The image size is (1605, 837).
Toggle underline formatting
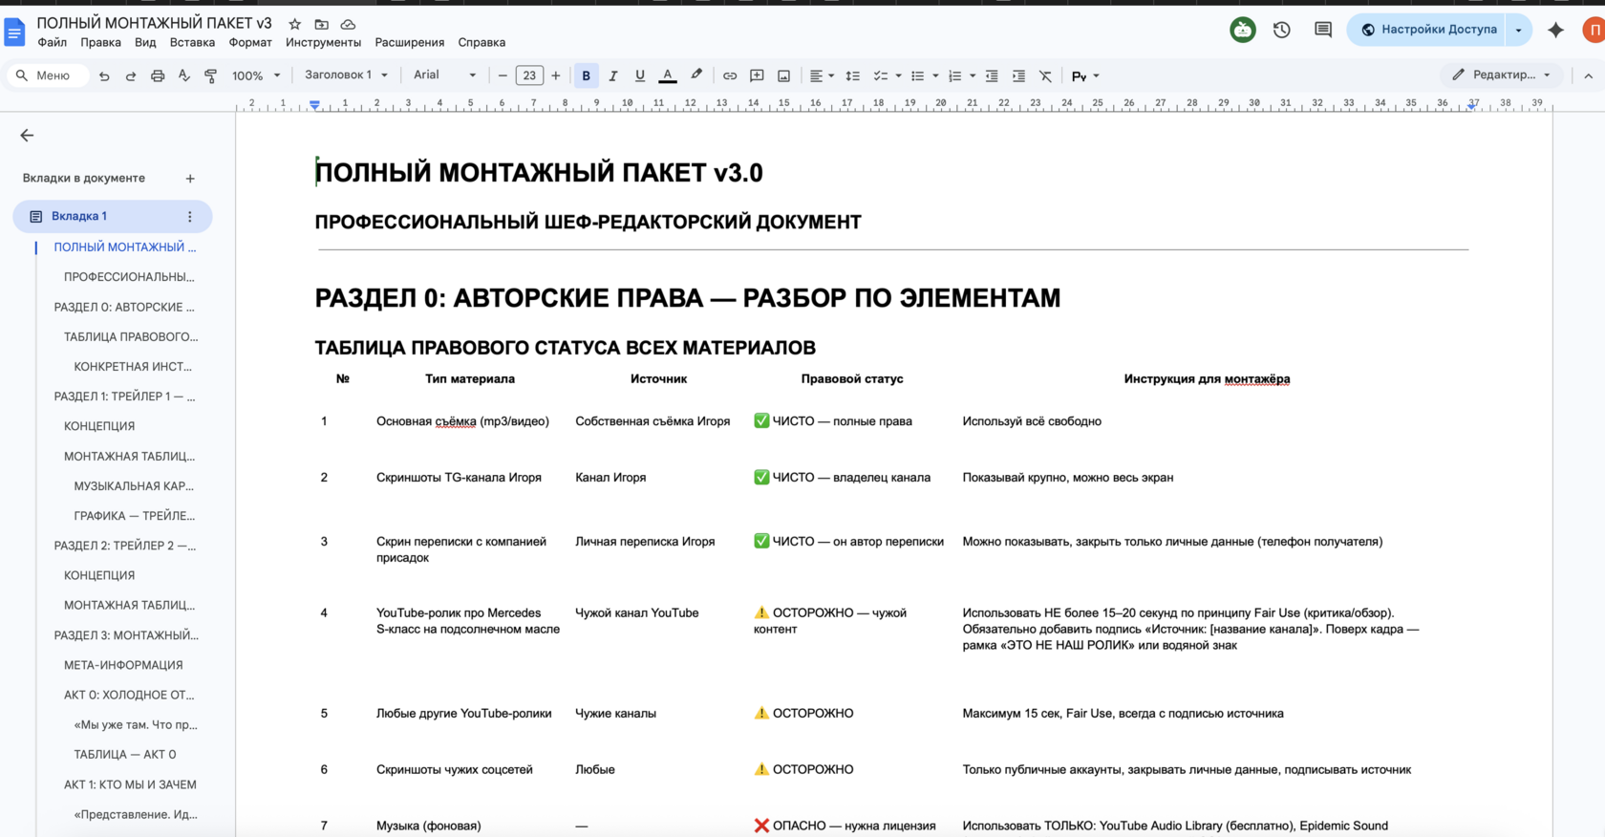(640, 75)
